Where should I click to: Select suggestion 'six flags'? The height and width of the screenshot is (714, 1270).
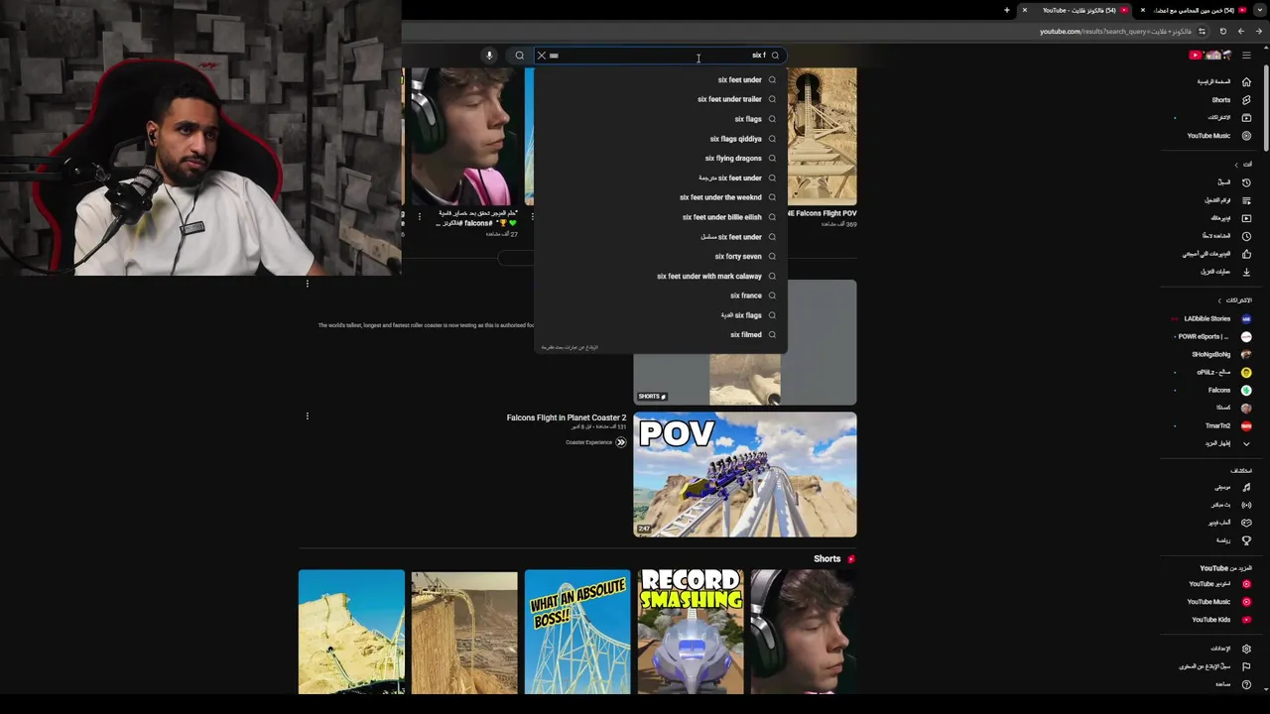click(x=660, y=119)
